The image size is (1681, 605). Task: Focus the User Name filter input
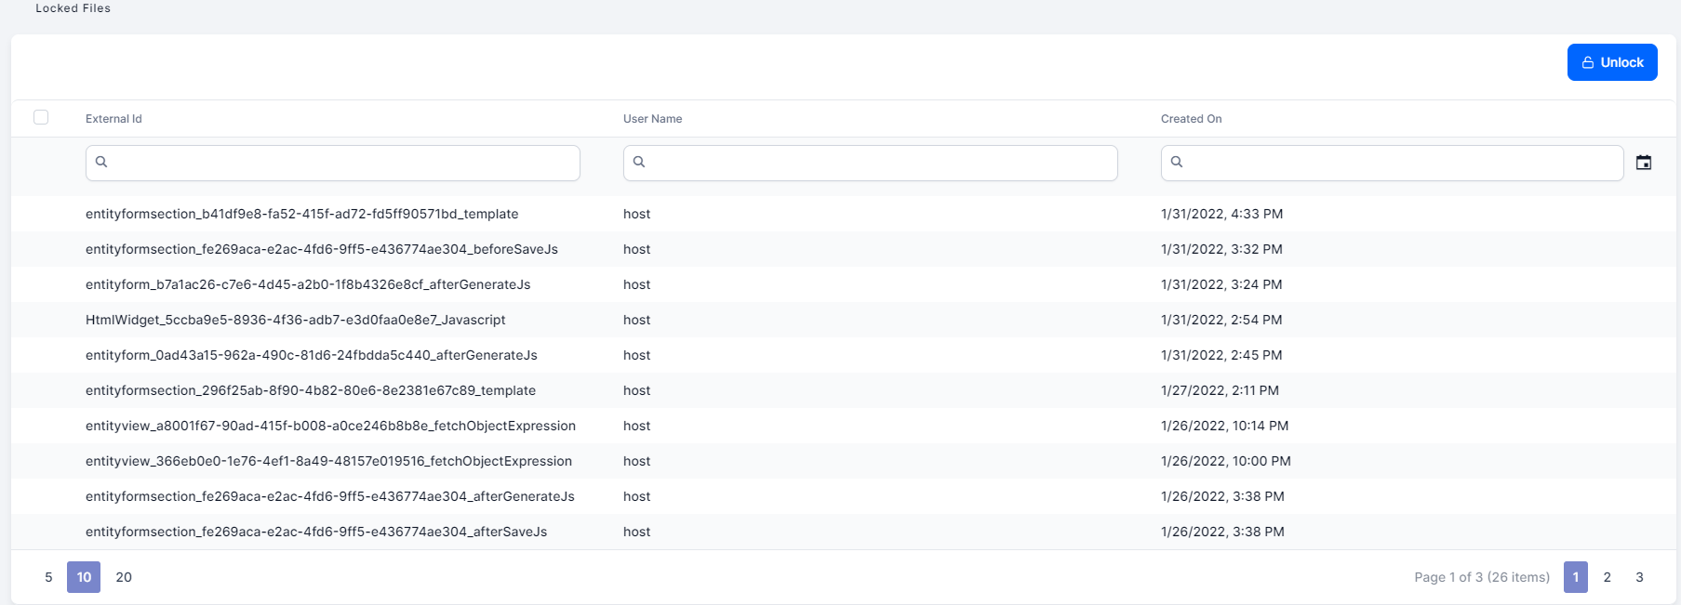pos(882,163)
